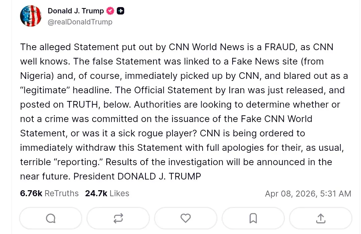The height and width of the screenshot is (234, 361).
Task: Click the 'Donald J. Trump' display name
Action: (x=76, y=10)
